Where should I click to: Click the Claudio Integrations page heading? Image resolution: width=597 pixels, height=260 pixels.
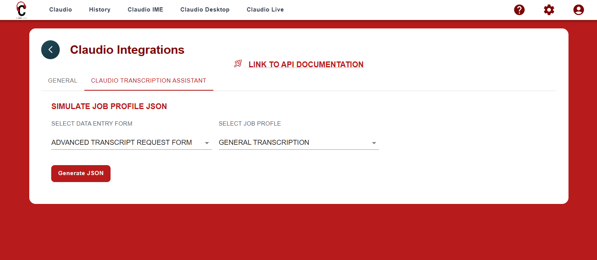tap(127, 50)
